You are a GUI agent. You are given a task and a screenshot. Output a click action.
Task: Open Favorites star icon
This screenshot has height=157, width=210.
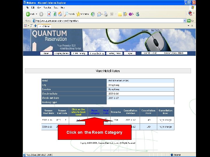78,14
